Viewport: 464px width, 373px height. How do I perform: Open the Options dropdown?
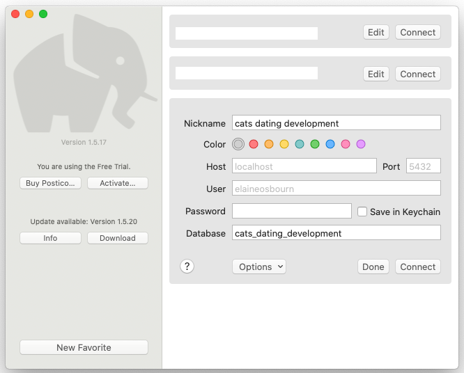click(259, 267)
